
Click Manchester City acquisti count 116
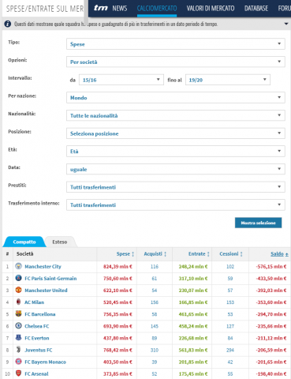coord(155,266)
